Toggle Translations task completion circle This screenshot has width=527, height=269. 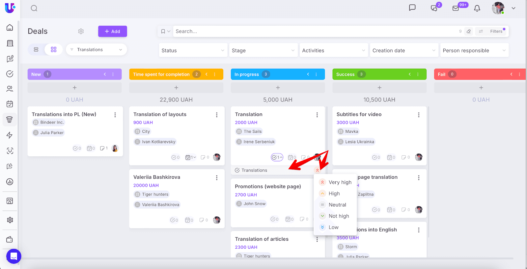click(237, 170)
